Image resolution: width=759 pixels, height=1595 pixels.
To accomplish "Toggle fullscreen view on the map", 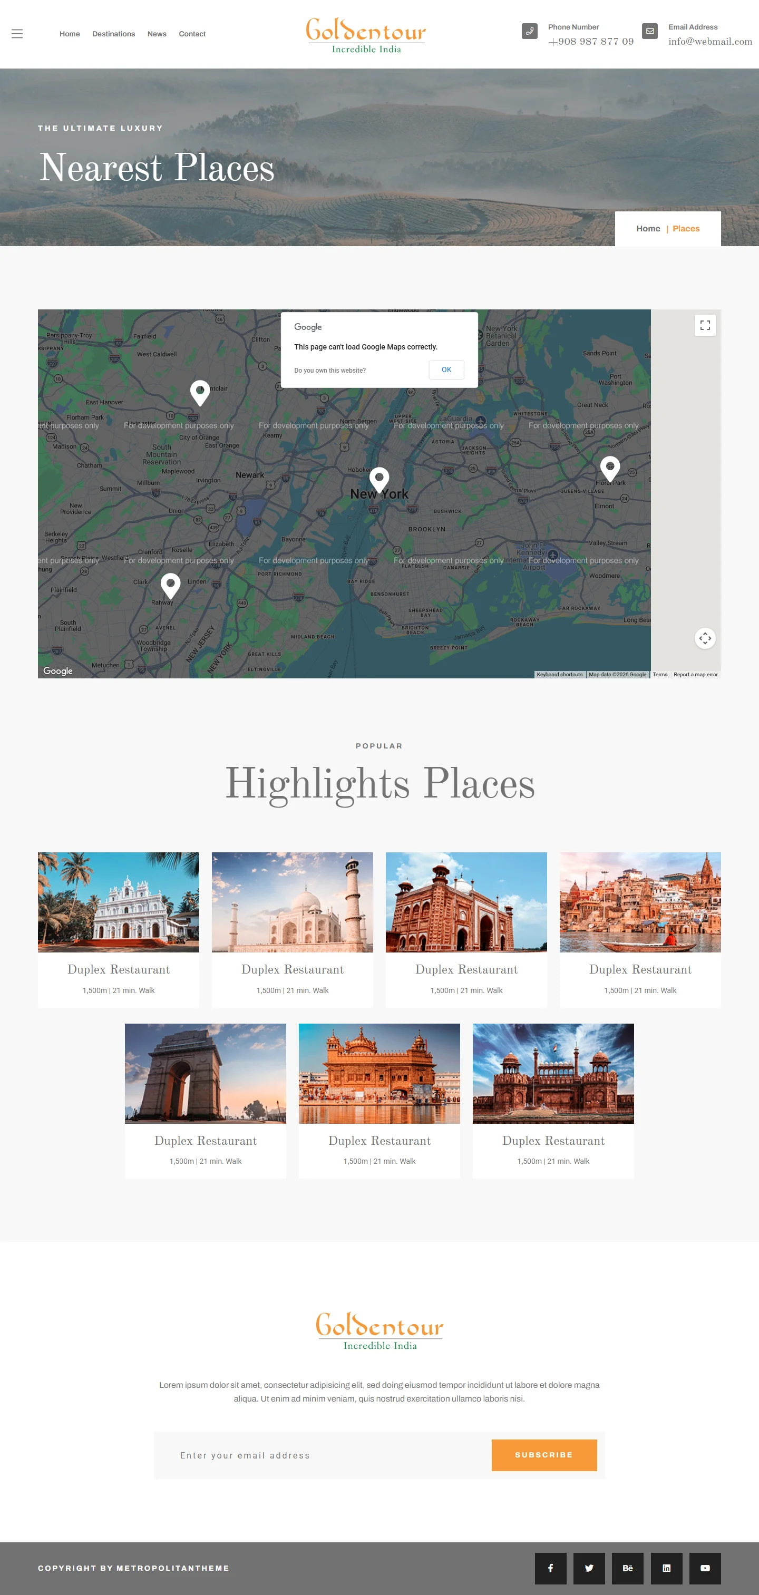I will coord(705,325).
